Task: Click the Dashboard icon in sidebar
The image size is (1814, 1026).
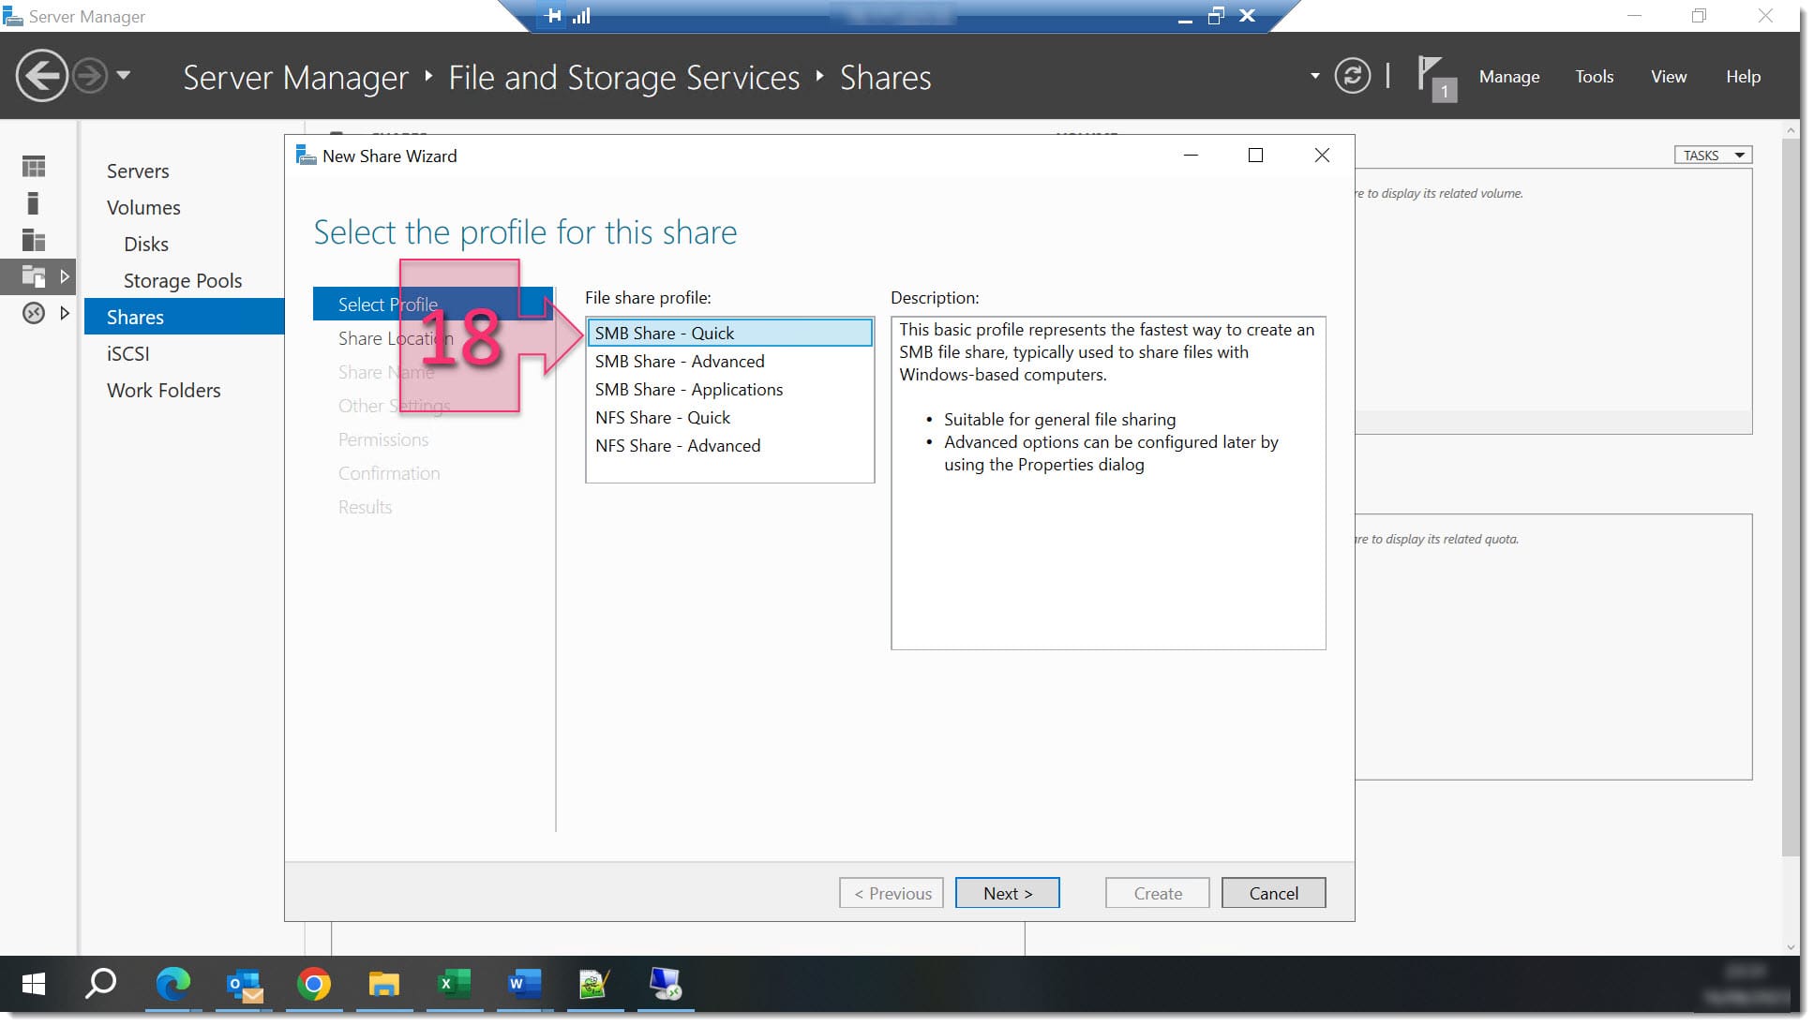Action: pyautogui.click(x=34, y=167)
